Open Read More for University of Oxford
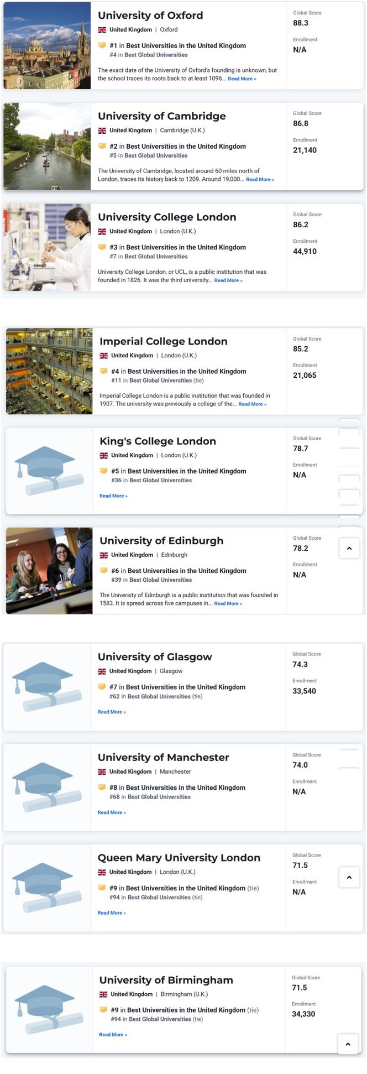This screenshot has width=367, height=1074. click(x=242, y=79)
